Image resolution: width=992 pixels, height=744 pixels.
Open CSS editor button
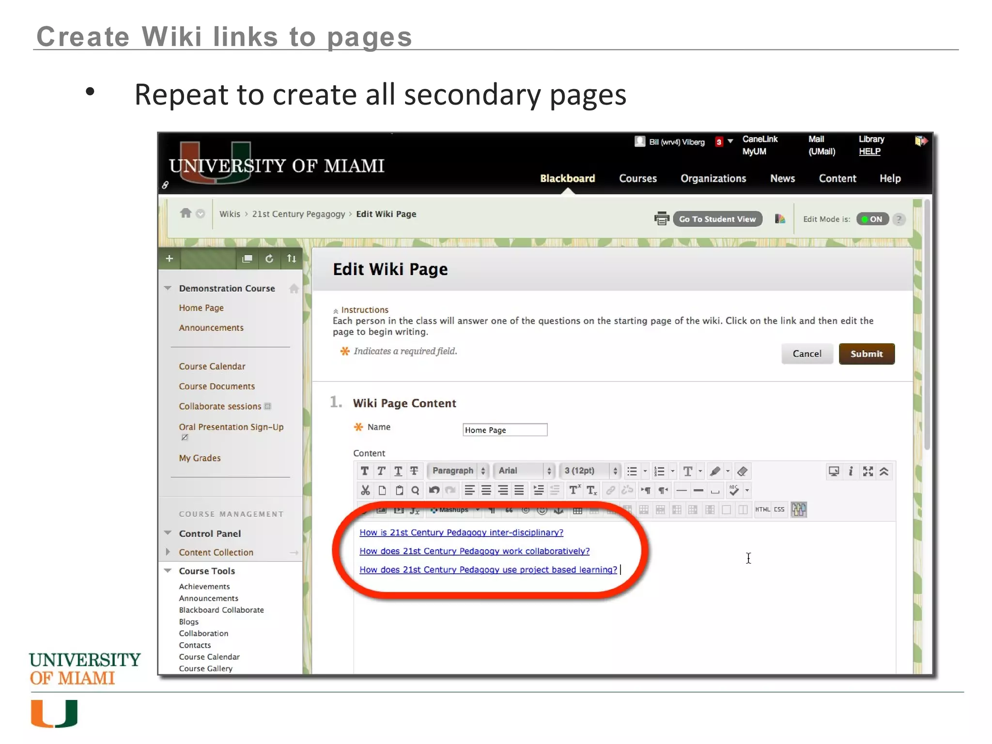click(779, 509)
